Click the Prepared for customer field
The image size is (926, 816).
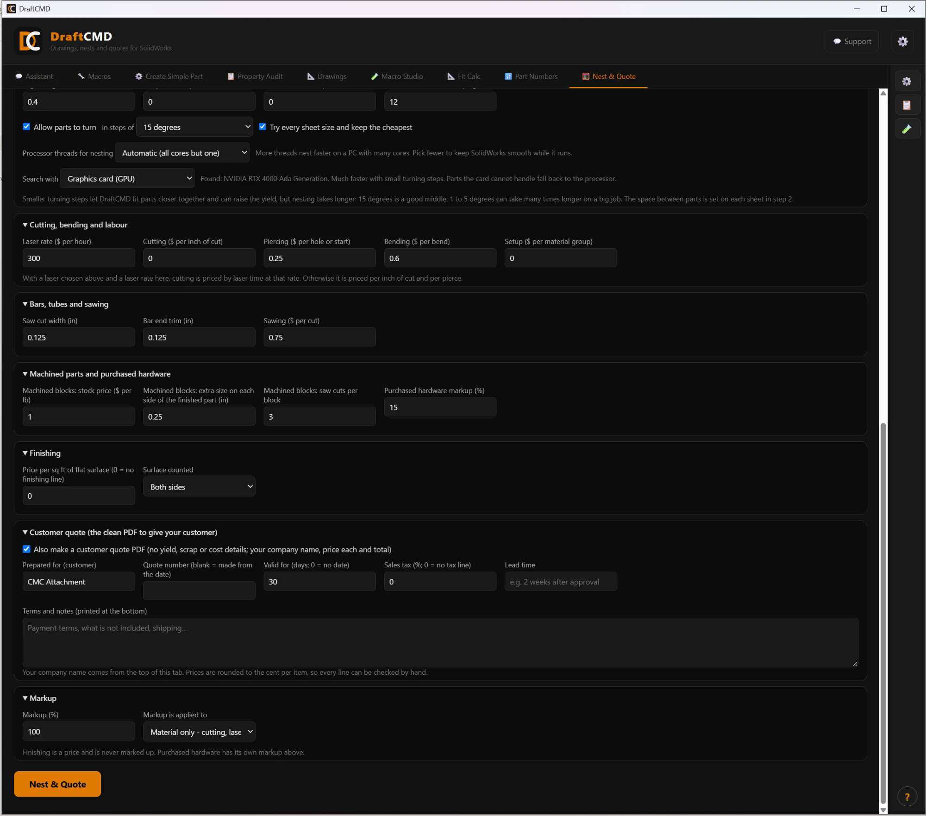click(79, 582)
